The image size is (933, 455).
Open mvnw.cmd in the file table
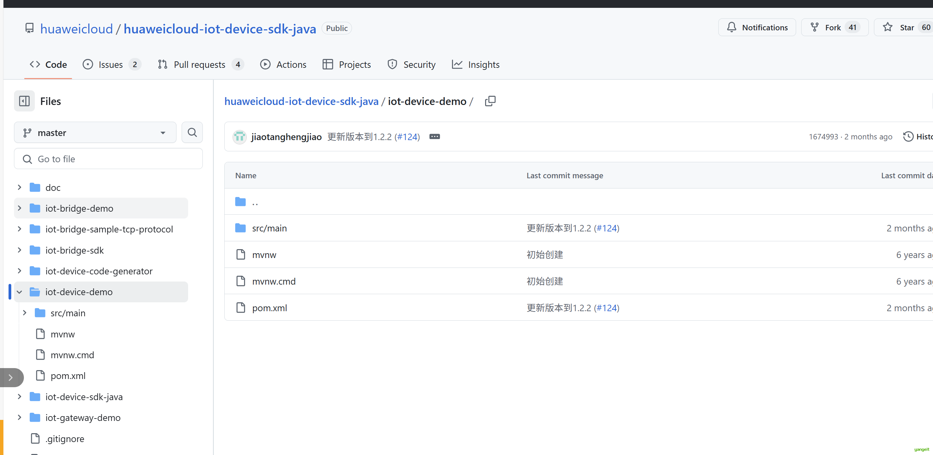(274, 281)
